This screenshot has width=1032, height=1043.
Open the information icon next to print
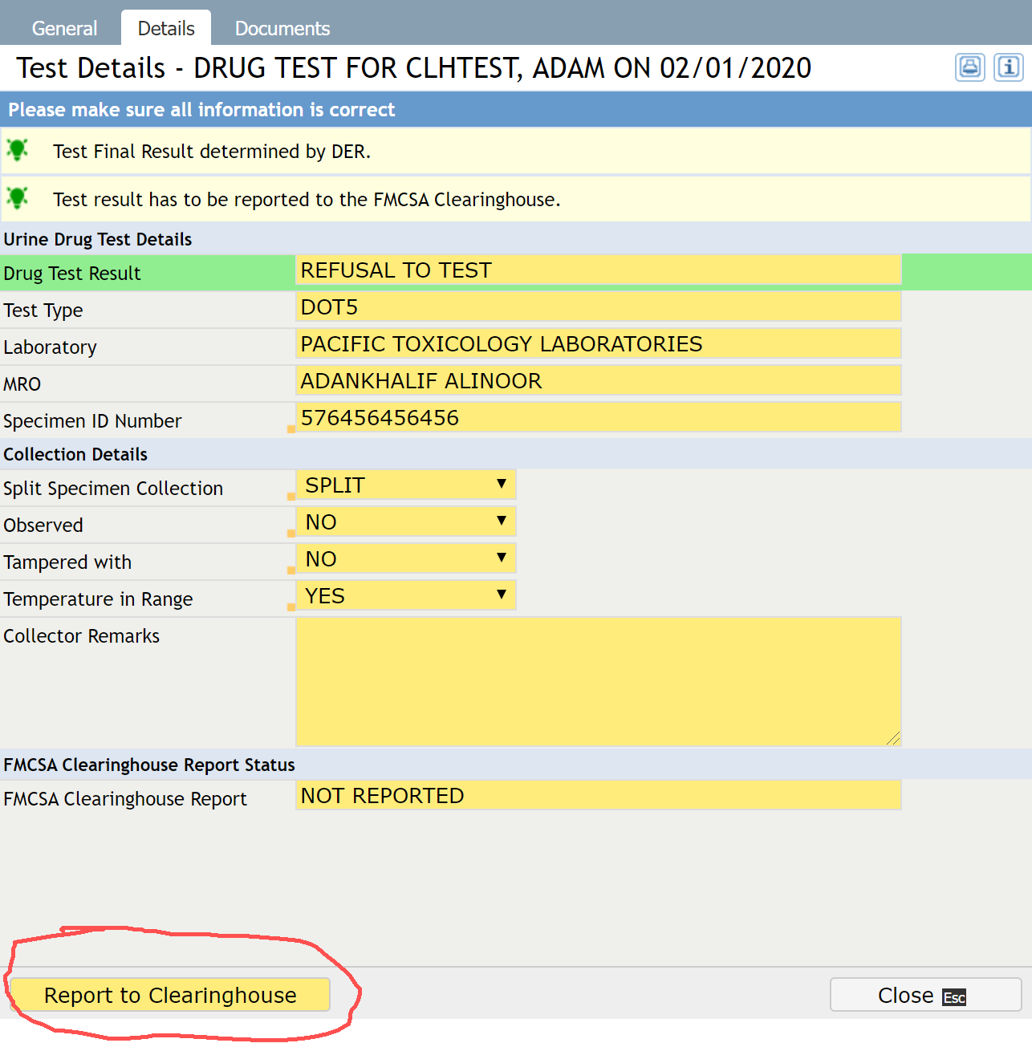1008,67
